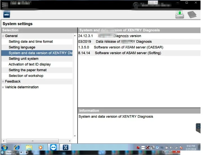Viewport: 207px width, 155px height.
Task: Expand the Vehicle determination tree node
Action: click(x=3, y=87)
